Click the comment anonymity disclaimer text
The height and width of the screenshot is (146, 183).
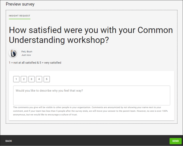point(90,111)
